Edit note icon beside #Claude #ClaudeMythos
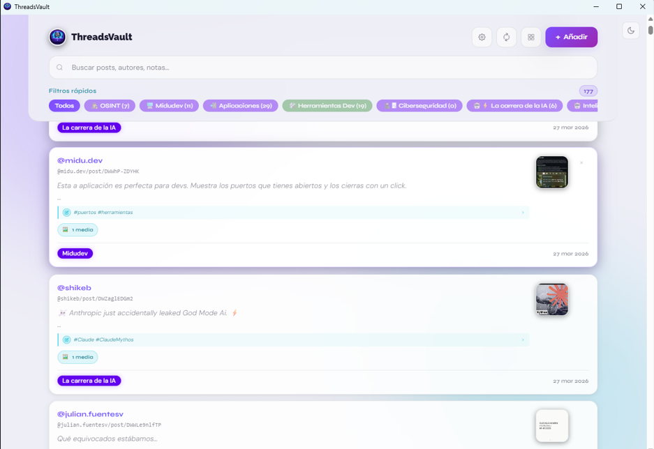The width and height of the screenshot is (654, 449). 67,340
